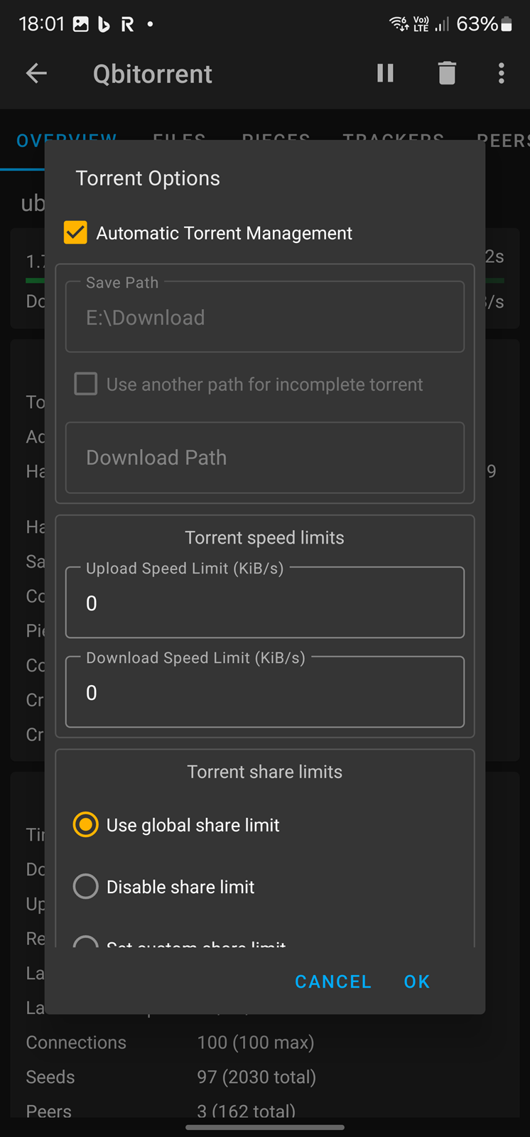The height and width of the screenshot is (1137, 530).
Task: Focus the Download Speed Limit field
Action: [265, 692]
